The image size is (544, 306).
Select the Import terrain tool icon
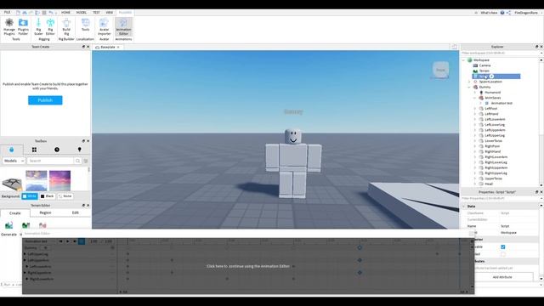click(x=25, y=225)
